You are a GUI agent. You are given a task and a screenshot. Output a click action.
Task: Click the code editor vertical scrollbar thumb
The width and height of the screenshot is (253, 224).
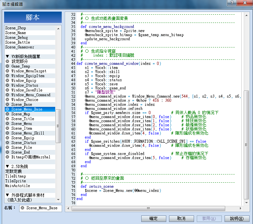246,145
